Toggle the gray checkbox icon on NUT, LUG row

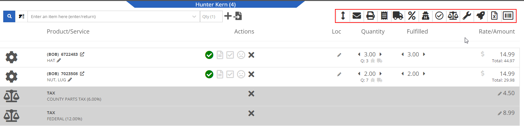coord(230,74)
